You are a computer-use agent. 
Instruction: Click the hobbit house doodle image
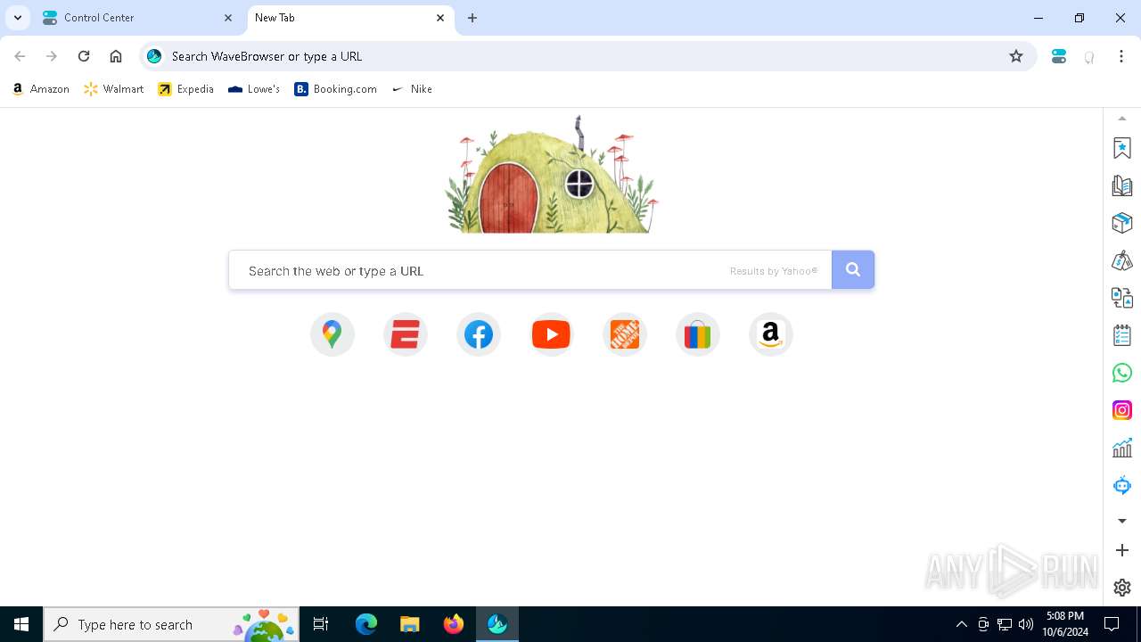(x=552, y=174)
